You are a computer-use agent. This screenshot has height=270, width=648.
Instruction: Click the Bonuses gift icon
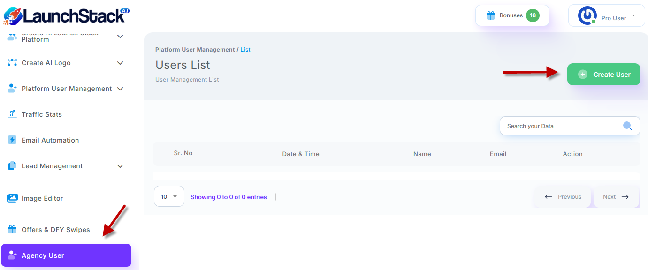(491, 15)
